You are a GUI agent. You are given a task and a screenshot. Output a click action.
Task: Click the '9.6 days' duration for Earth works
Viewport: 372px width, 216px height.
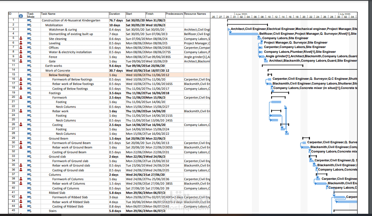click(115, 66)
